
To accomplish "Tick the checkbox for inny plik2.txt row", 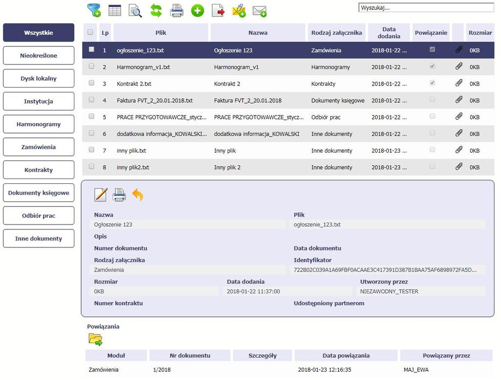I will [91, 166].
